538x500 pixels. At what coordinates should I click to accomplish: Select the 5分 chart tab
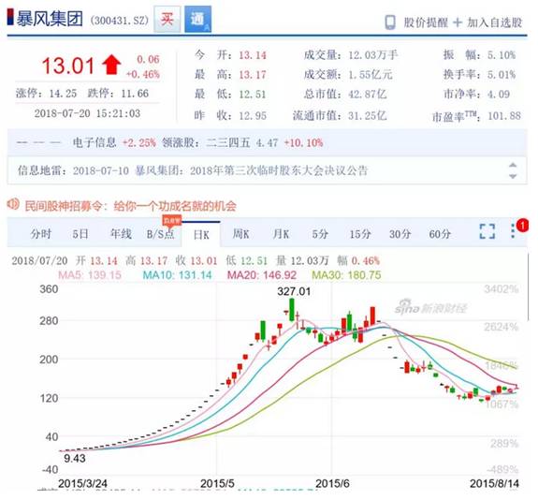320,234
